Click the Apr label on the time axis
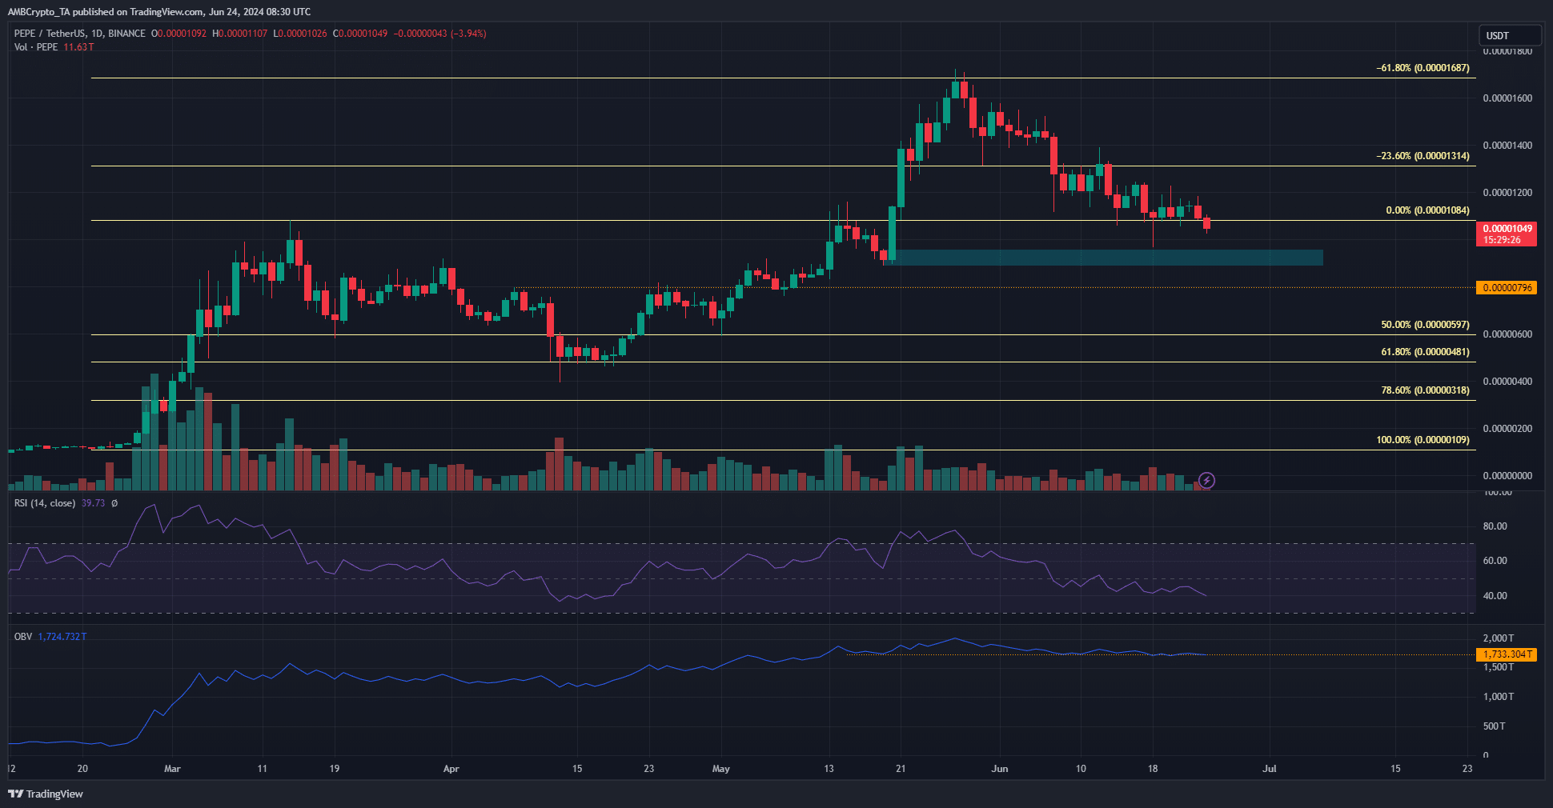The image size is (1553, 808). 451,769
